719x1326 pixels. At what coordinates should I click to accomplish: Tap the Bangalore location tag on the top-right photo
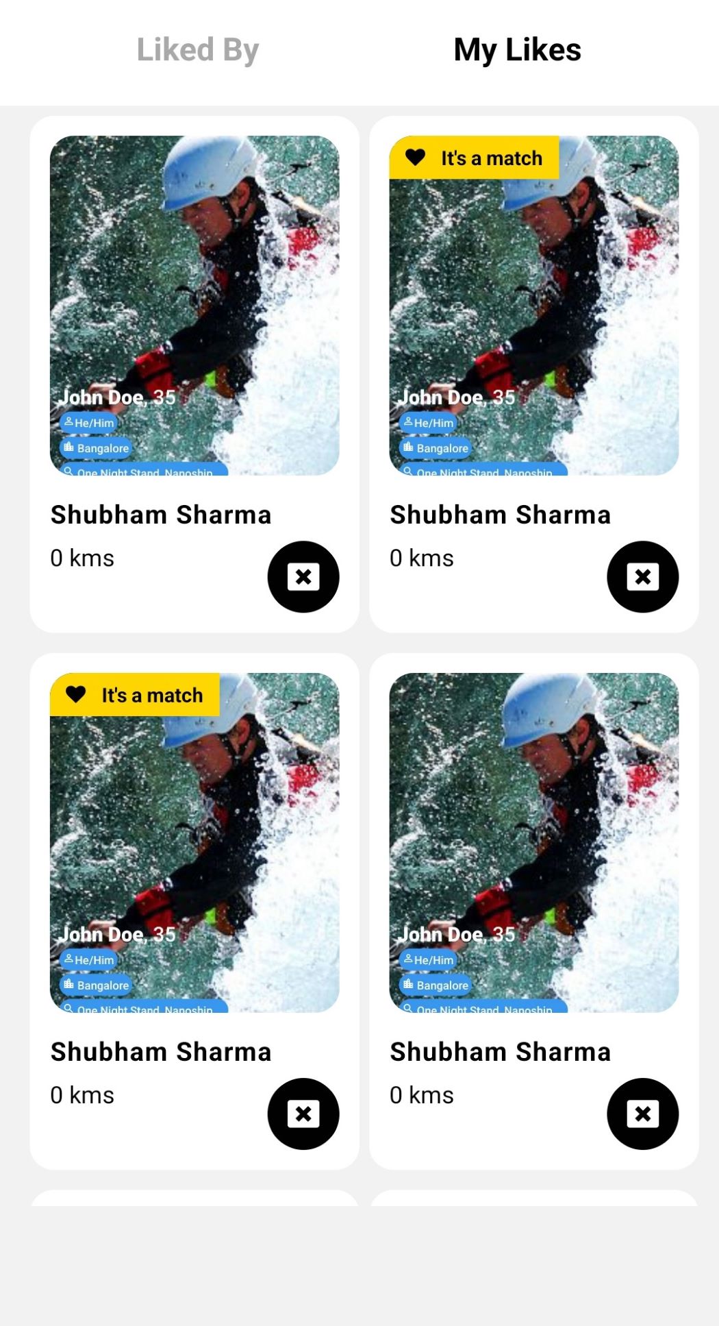[x=436, y=448]
